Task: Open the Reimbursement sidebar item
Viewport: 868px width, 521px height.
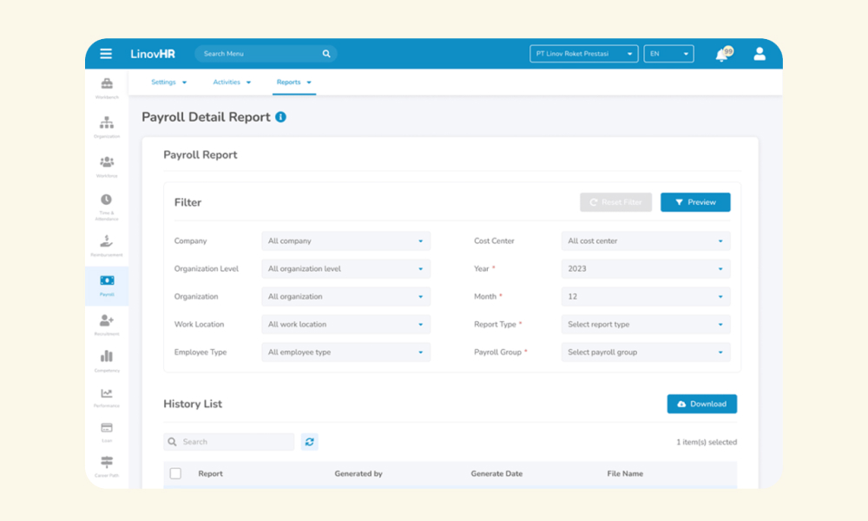Action: (107, 246)
